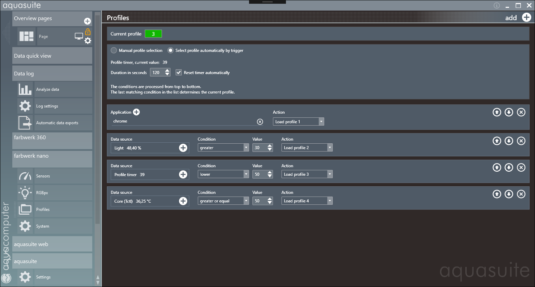Click the Duration in seconds value field
535x287 pixels.
click(157, 72)
